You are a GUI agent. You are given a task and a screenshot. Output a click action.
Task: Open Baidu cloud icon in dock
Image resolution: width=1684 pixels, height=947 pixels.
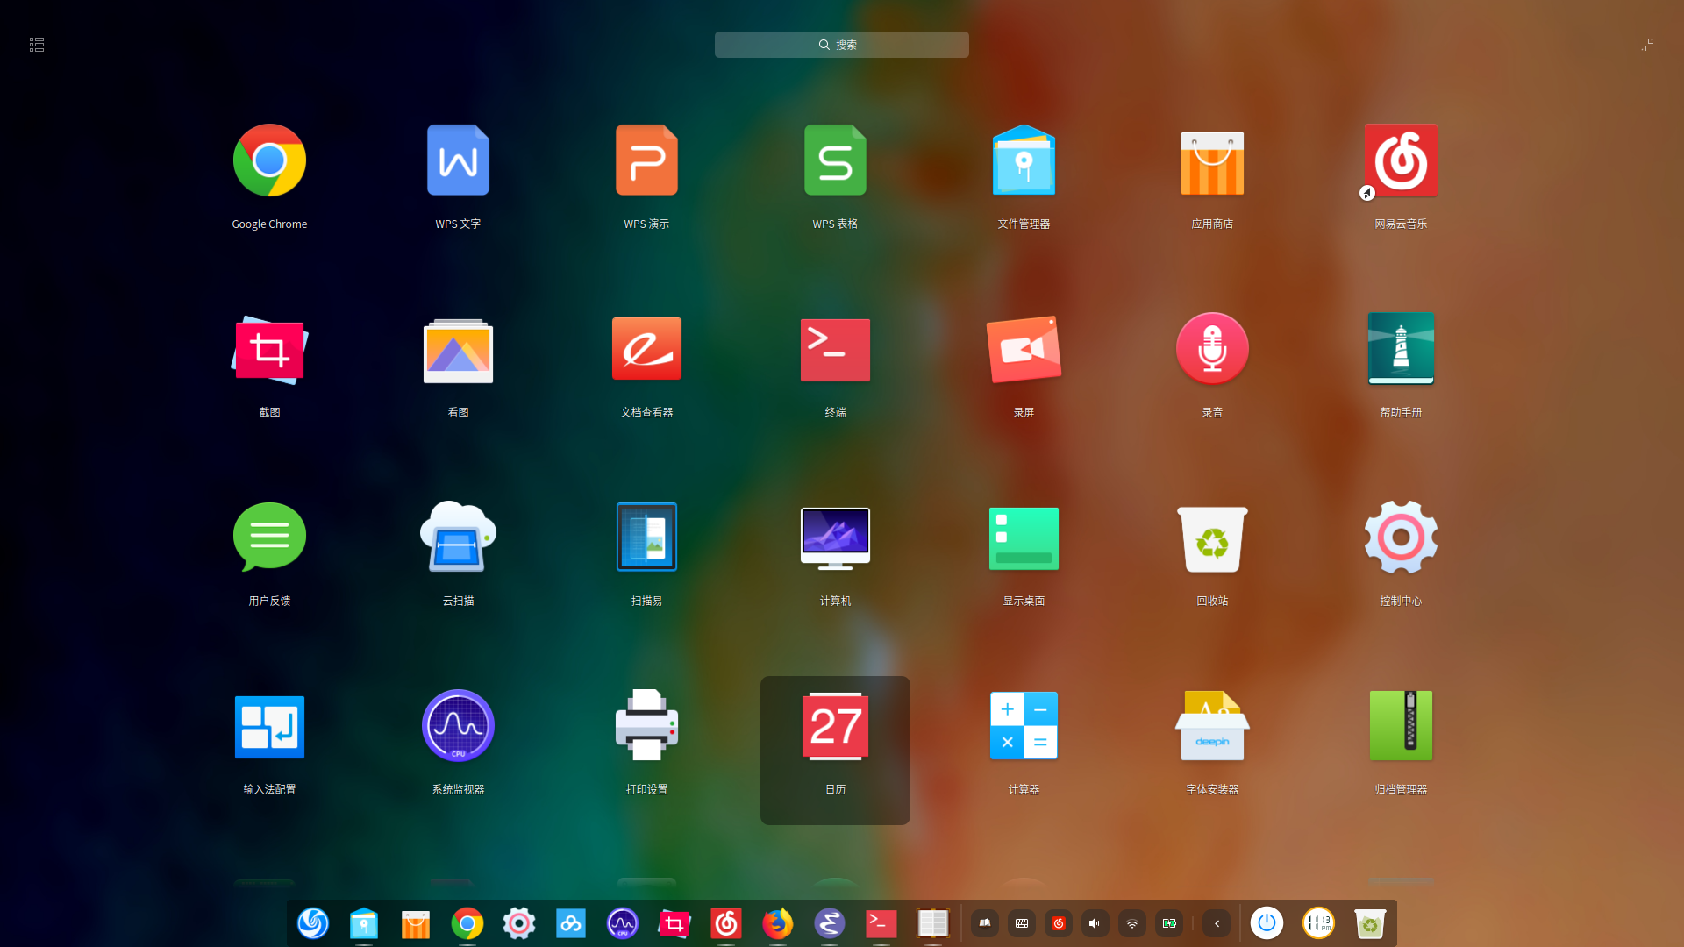[x=571, y=923]
